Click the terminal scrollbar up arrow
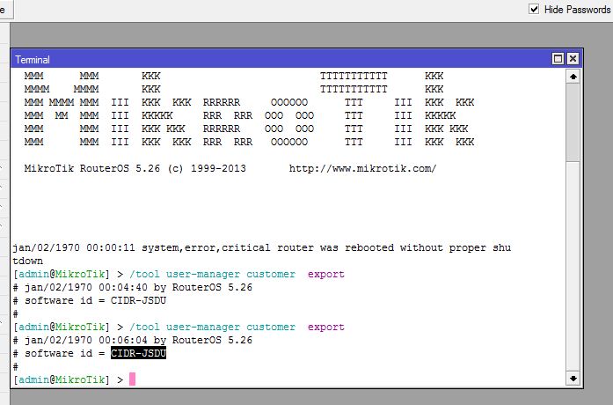Viewport: 613px width, 405px height. (573, 77)
